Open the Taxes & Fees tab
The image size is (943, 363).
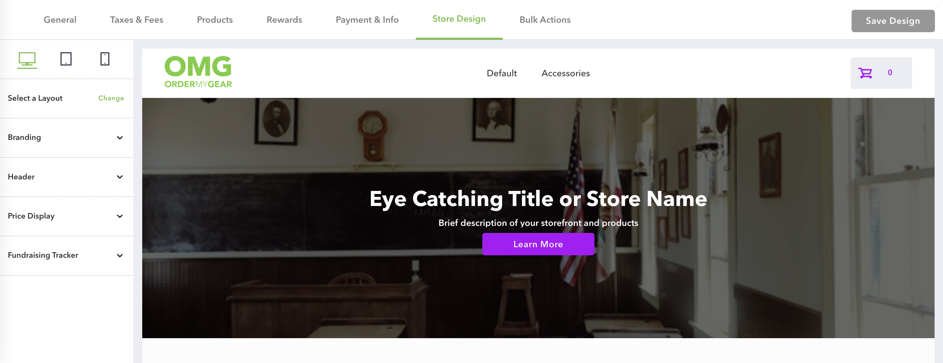(x=137, y=20)
